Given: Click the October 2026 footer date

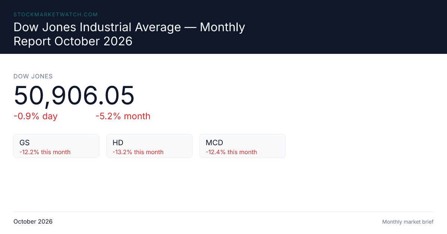Looking at the screenshot, I should (33, 222).
